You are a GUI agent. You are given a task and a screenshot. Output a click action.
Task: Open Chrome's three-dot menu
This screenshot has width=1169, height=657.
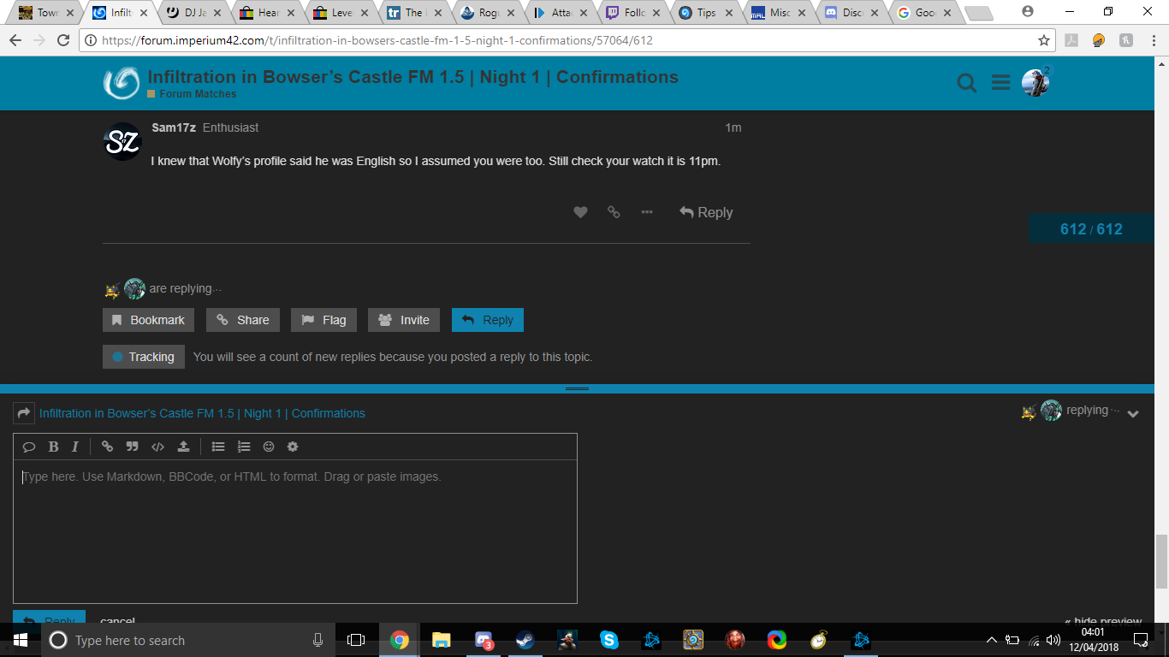[x=1153, y=40]
